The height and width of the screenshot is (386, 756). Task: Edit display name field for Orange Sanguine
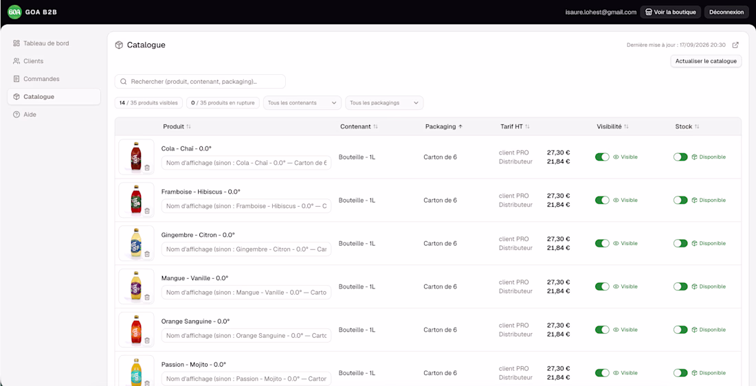[x=246, y=335]
